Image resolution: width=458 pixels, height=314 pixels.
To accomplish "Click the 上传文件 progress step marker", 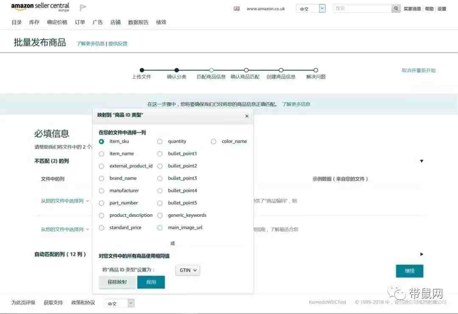I will [x=142, y=70].
